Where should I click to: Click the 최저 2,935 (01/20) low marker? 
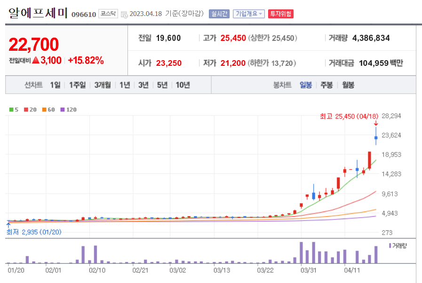point(34,232)
